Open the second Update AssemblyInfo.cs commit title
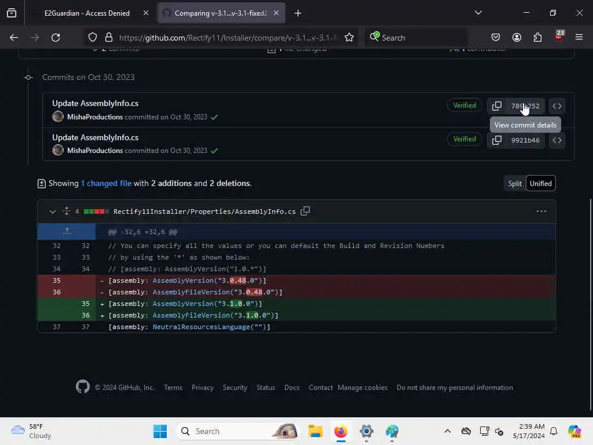The height and width of the screenshot is (445, 593). pyautogui.click(x=96, y=137)
